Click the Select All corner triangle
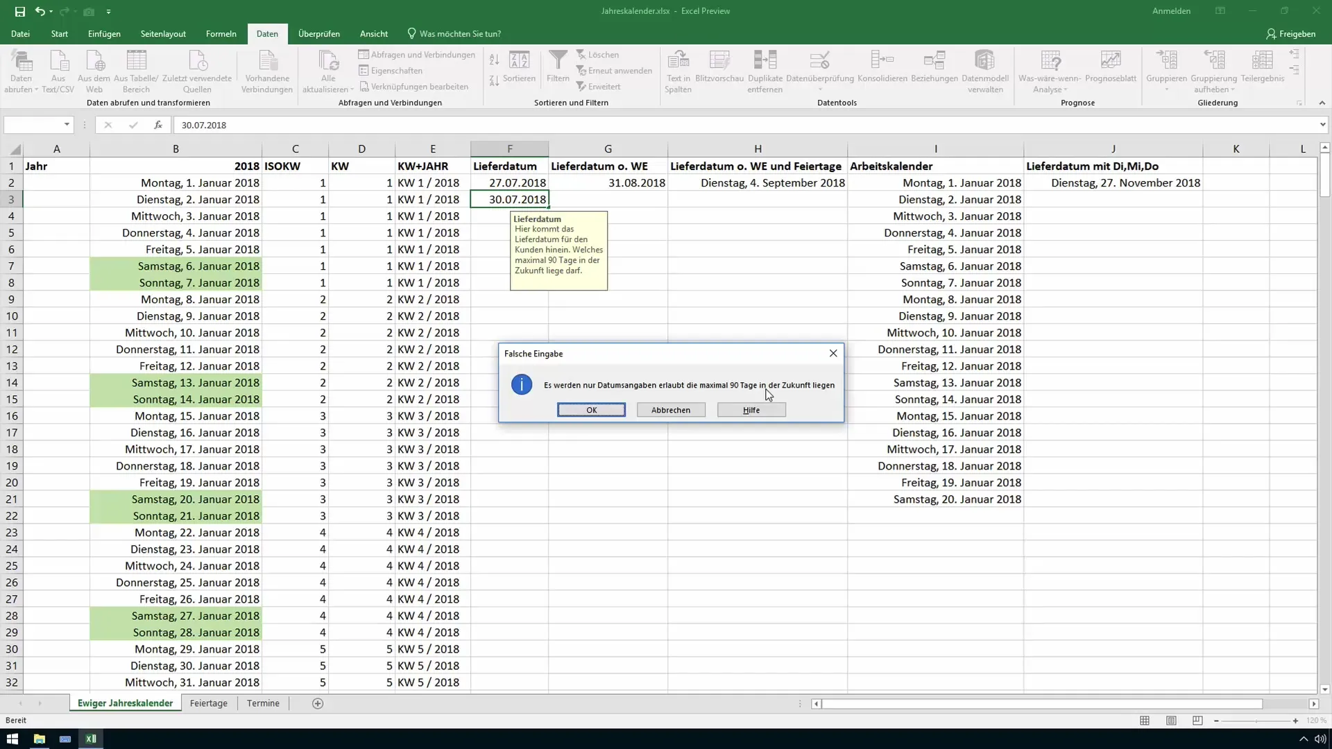This screenshot has width=1332, height=749. (15, 149)
